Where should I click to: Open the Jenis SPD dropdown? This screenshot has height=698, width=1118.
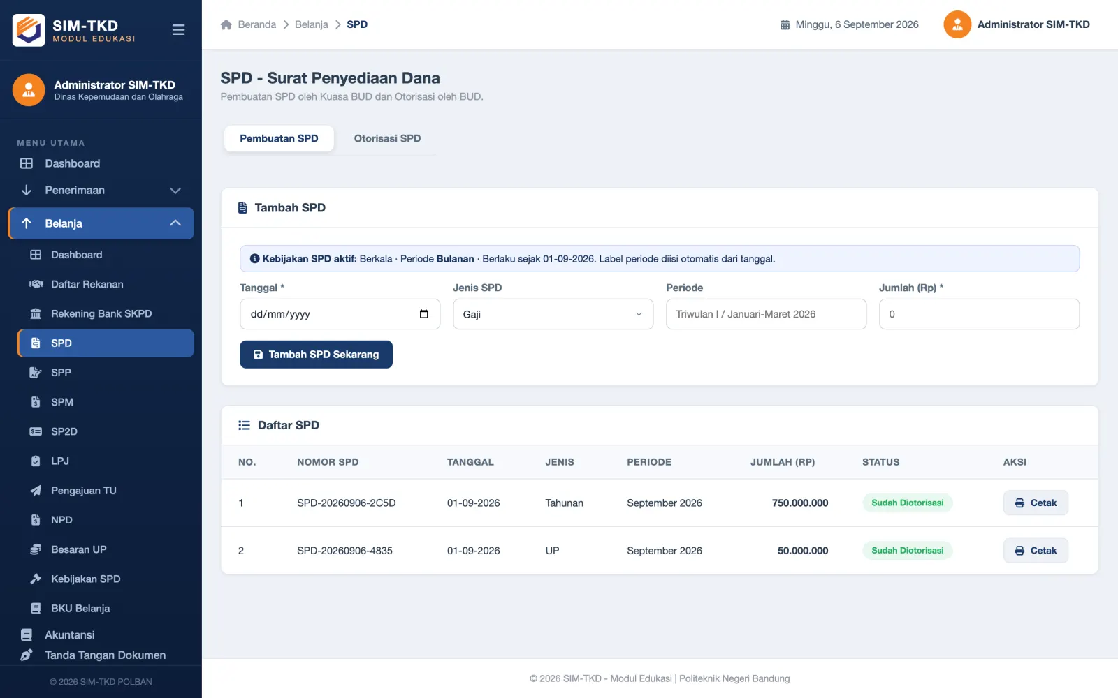[x=553, y=314]
